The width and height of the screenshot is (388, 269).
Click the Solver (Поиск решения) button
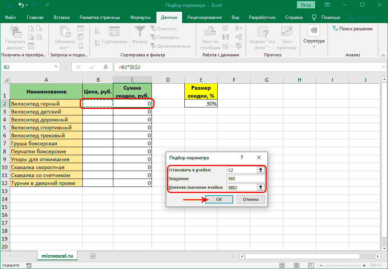coord(352,29)
